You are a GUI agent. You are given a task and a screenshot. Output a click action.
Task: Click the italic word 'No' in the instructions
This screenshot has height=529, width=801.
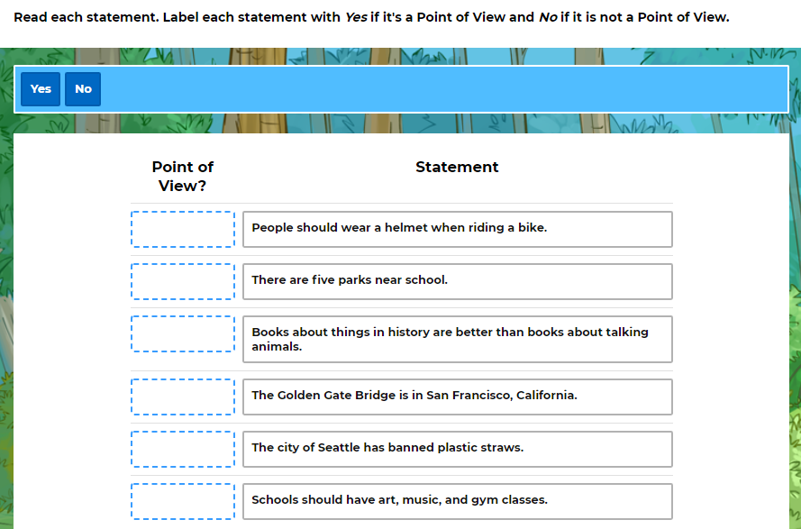548,17
